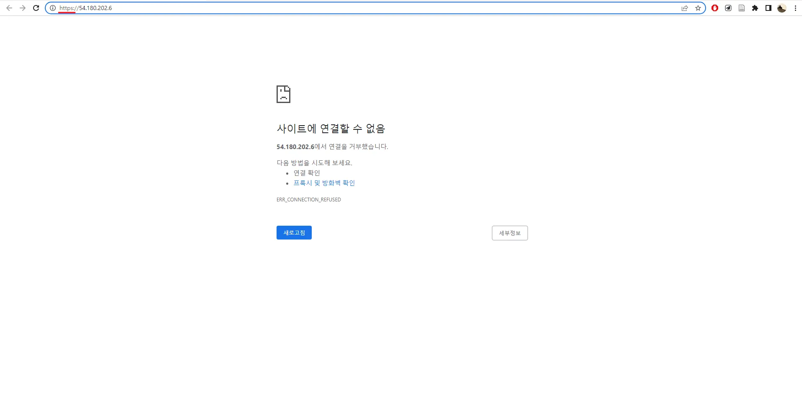Viewport: 802px width, 420px height.
Task: Open the red Opera-style extension icon
Action: pos(715,8)
